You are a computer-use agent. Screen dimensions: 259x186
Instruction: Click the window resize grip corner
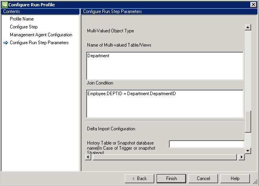click(255, 182)
